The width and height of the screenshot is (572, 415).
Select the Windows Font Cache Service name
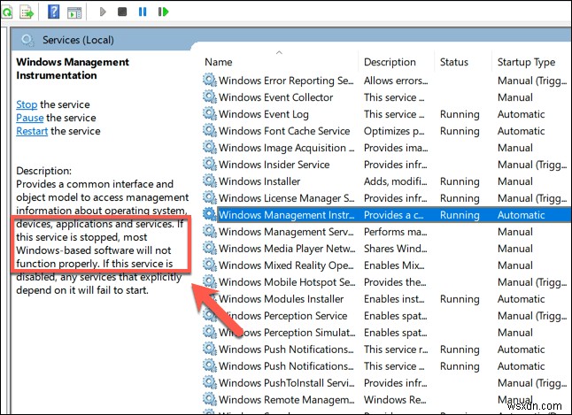(x=284, y=131)
